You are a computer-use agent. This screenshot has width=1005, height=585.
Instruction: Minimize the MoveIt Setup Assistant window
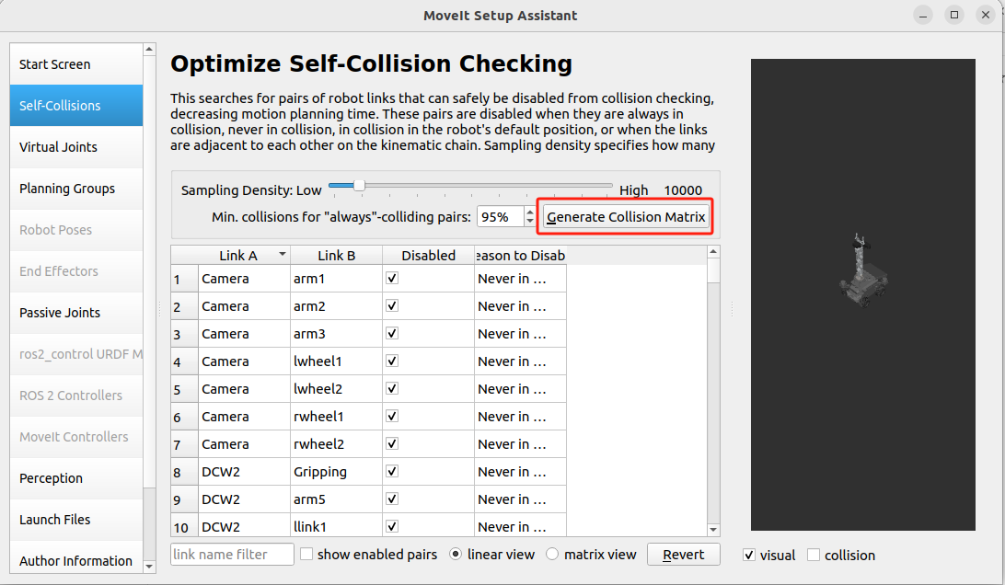(x=923, y=16)
